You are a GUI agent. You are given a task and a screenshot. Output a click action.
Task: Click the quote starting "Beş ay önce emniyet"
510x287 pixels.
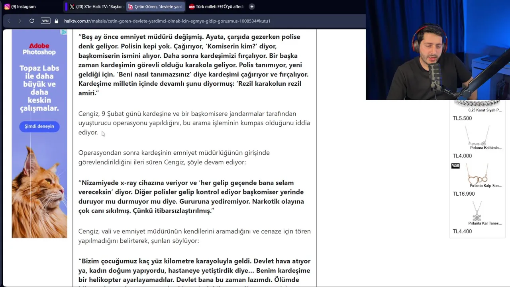tap(194, 65)
